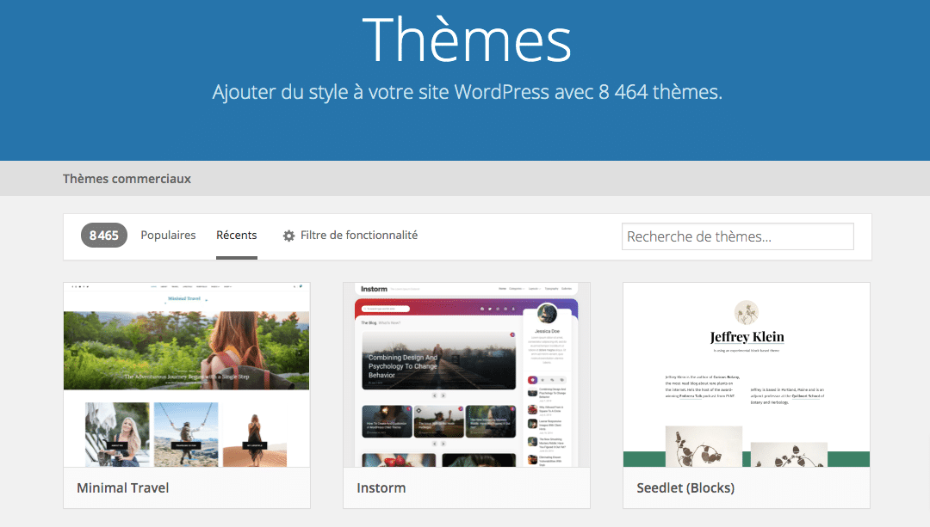
Task: Click the shopping cart icon in Minimal Travel preview
Action: pyautogui.click(x=300, y=285)
